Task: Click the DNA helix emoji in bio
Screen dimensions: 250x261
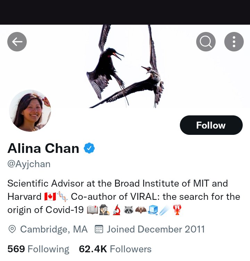Action: 62,197
